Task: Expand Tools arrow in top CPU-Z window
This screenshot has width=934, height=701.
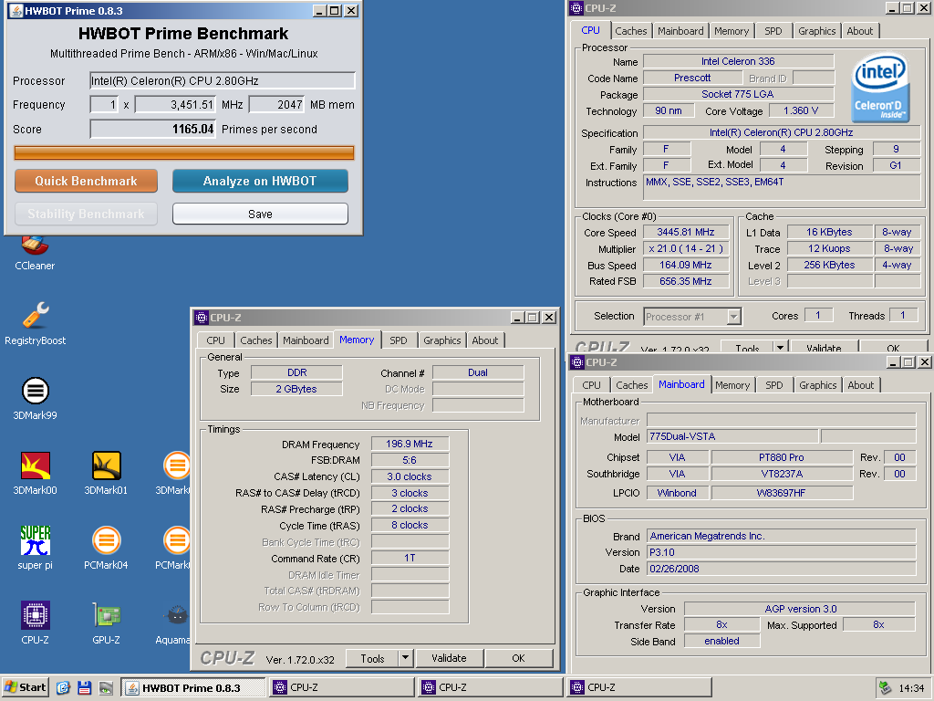Action: 781,347
